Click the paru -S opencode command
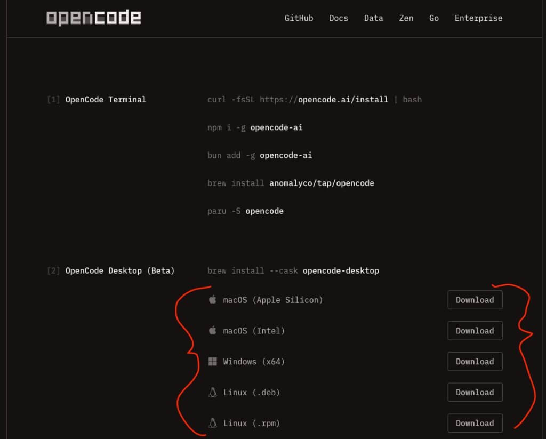Image resolution: width=546 pixels, height=439 pixels. coord(245,211)
